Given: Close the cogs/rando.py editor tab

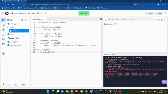Looking at the screenshot, I should (44, 19).
